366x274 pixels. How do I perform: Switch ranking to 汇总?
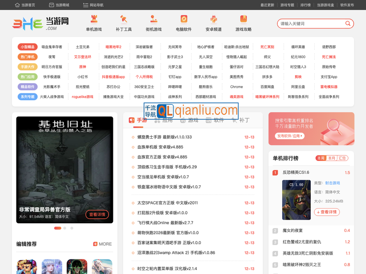342,158
